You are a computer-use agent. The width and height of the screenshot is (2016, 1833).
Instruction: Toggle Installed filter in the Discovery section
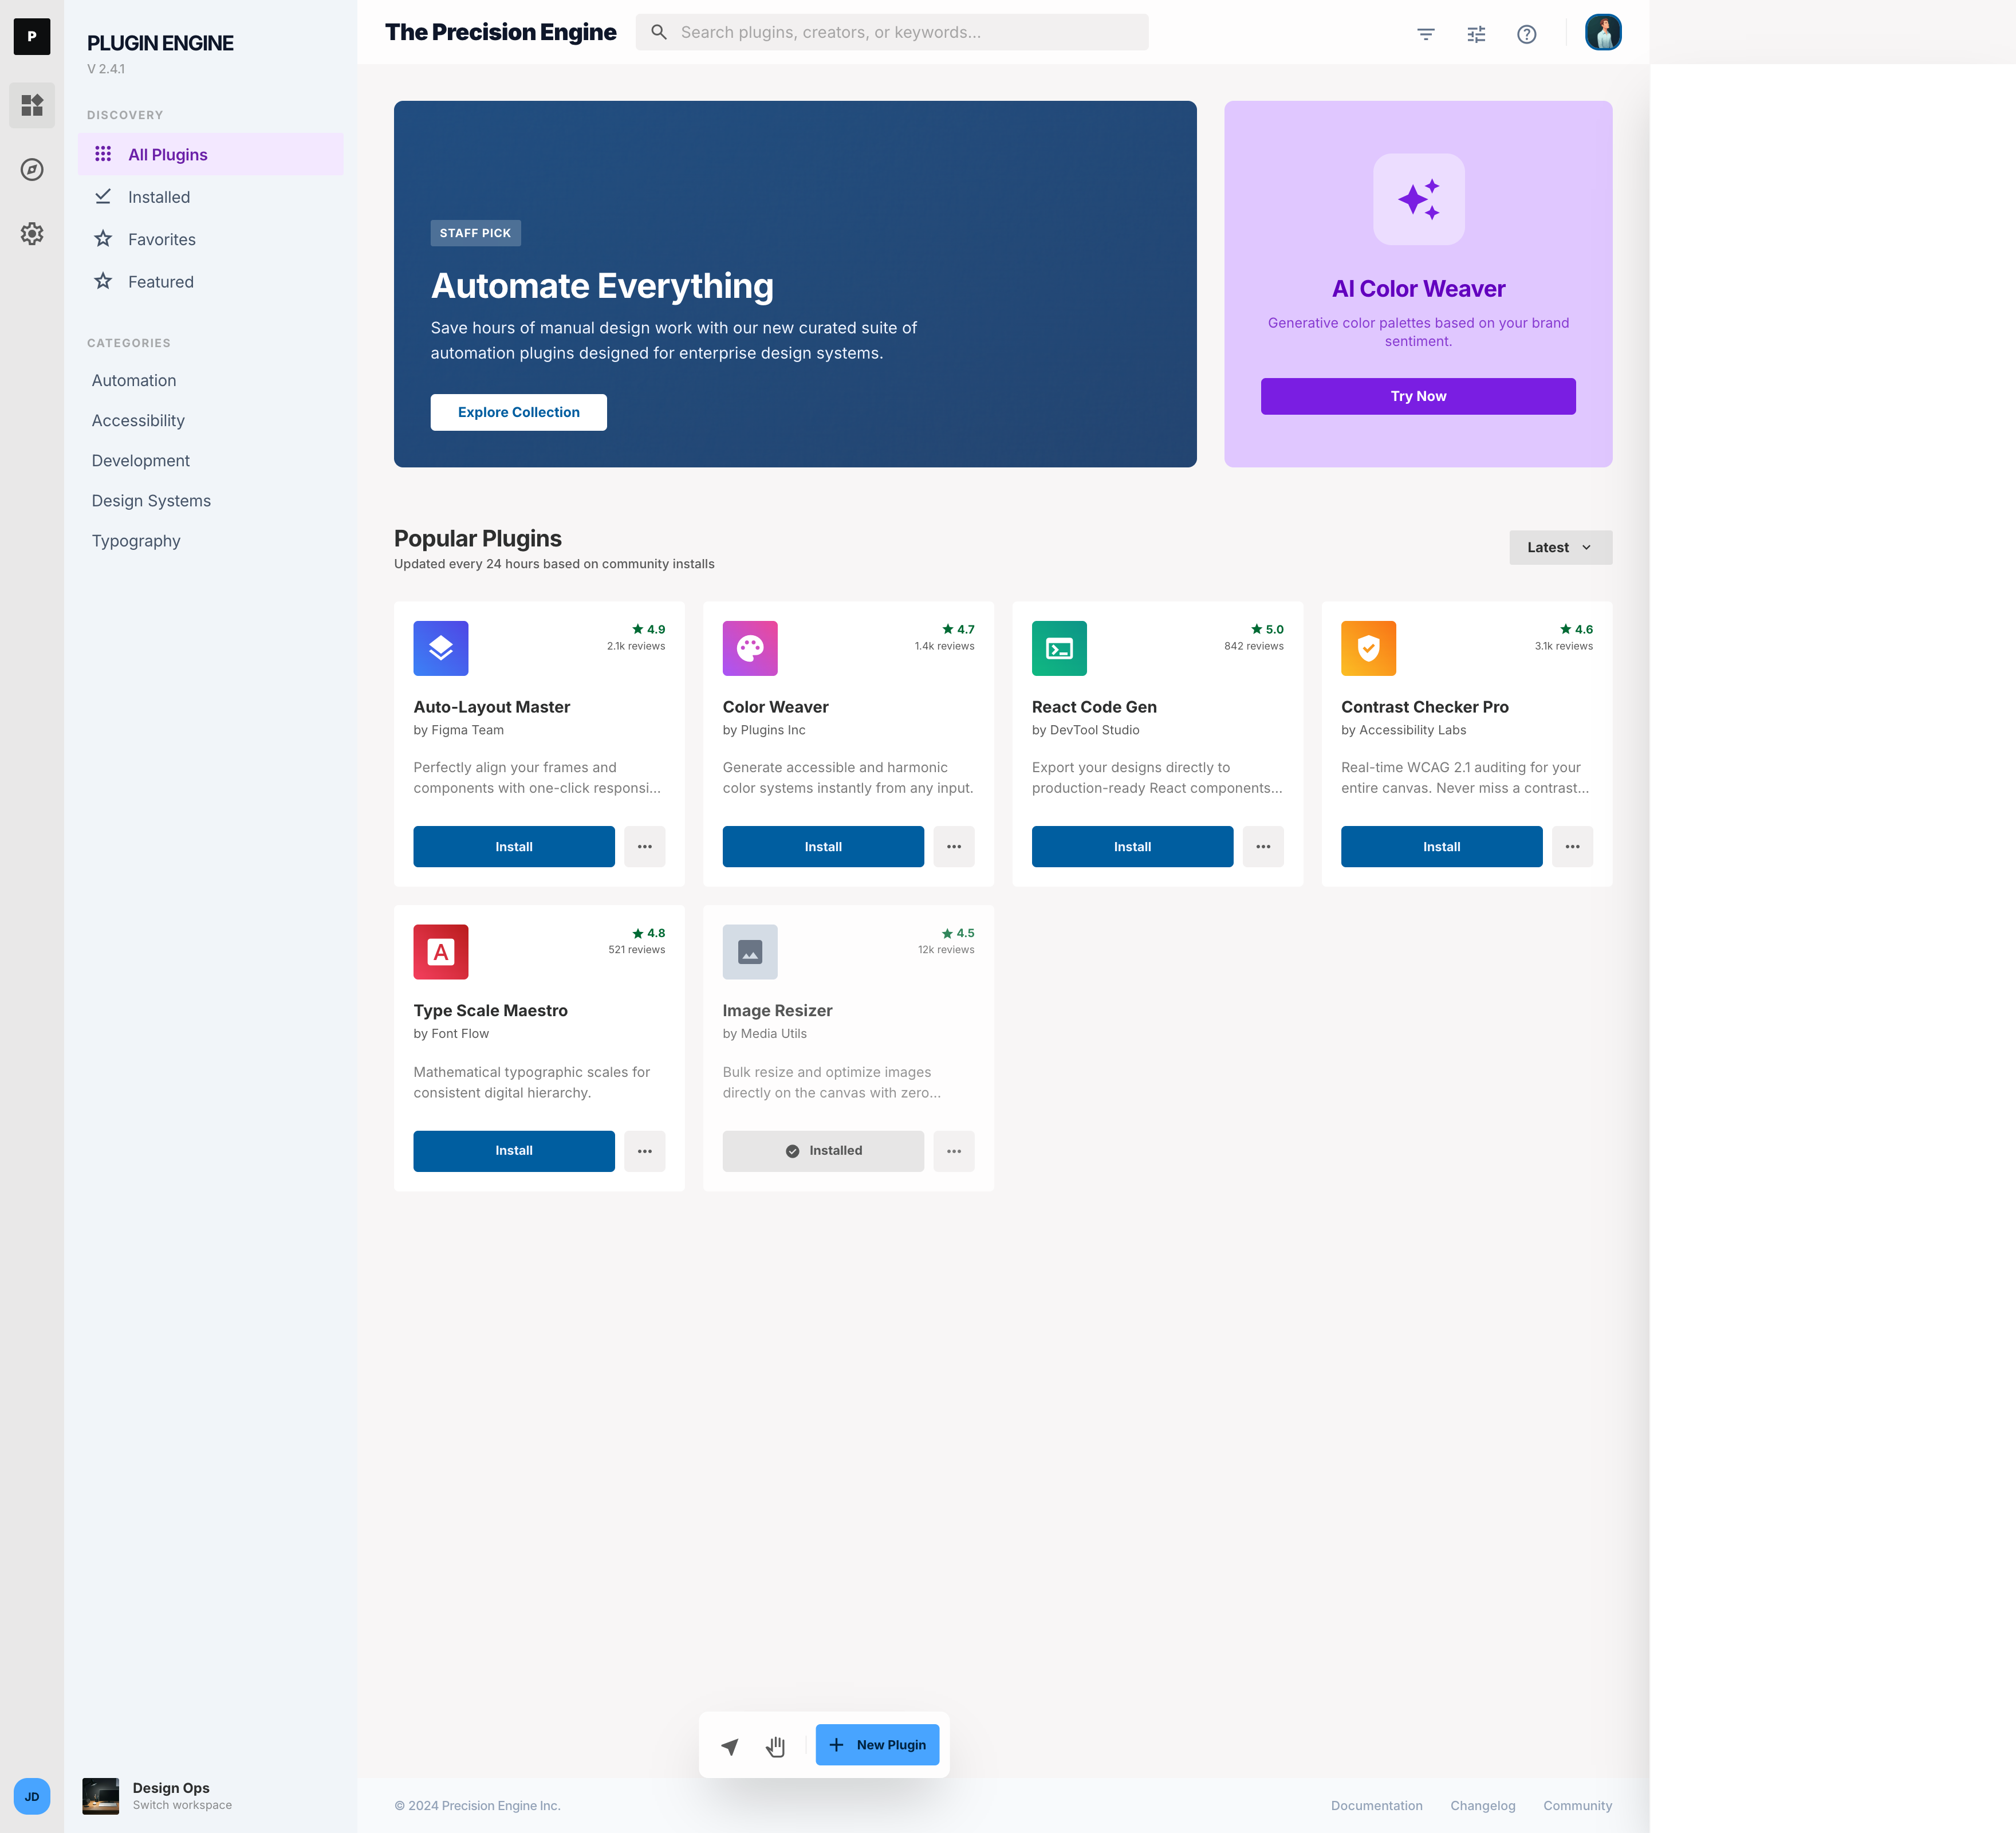[x=160, y=196]
